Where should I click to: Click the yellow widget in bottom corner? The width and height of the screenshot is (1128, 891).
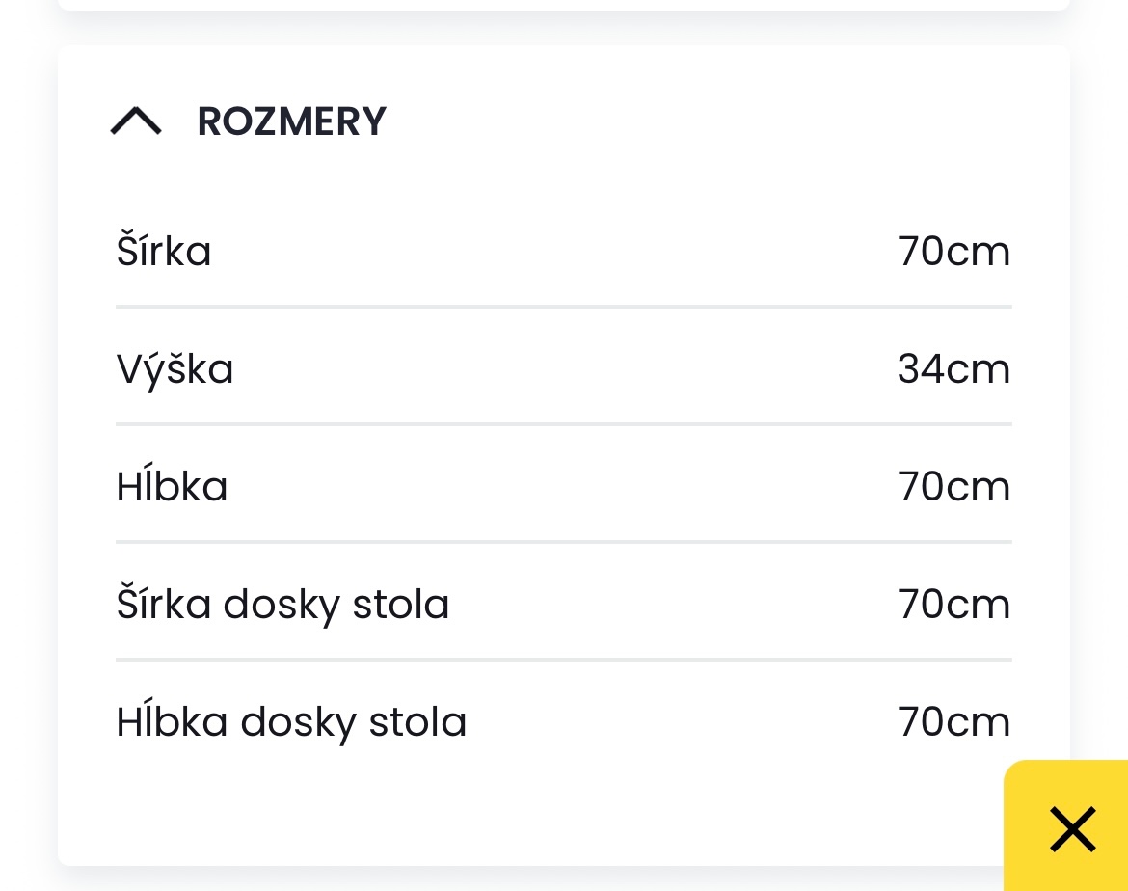coord(1071,829)
